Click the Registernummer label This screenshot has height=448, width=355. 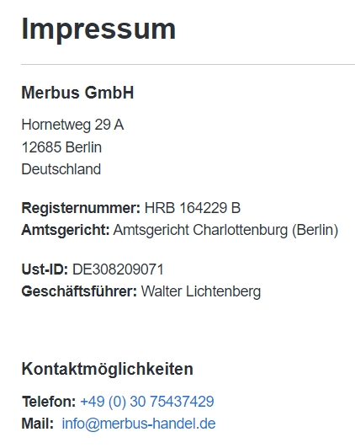(81, 208)
